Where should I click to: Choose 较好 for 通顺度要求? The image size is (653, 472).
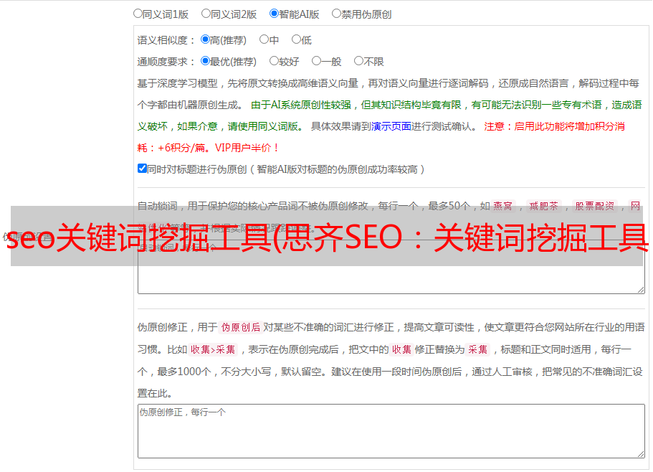275,61
